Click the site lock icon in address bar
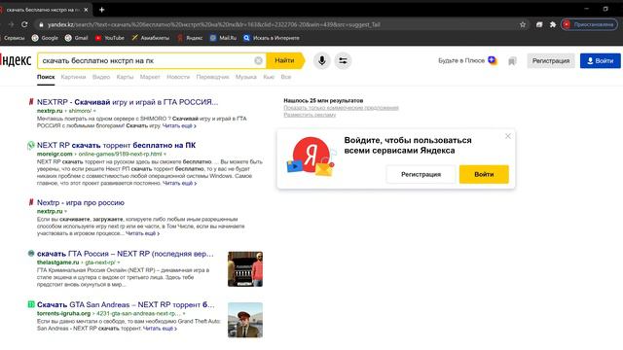 (x=41, y=24)
